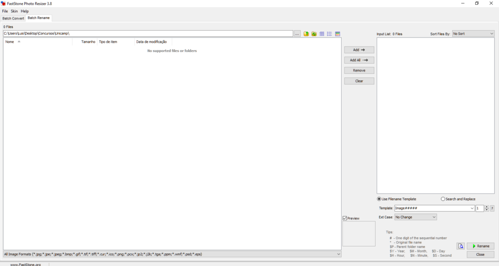Viewport: 499px width, 266px height.
Task: Open the Skin menu
Action: pos(14,11)
